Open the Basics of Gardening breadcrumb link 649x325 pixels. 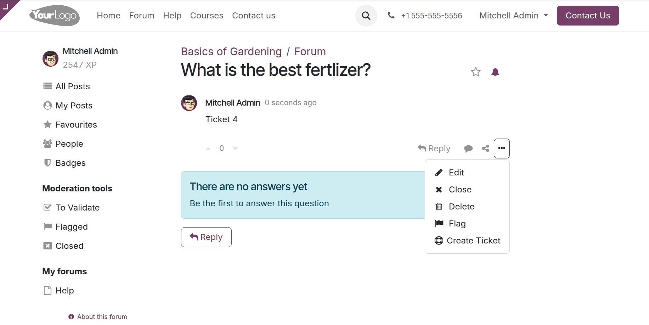tap(231, 51)
